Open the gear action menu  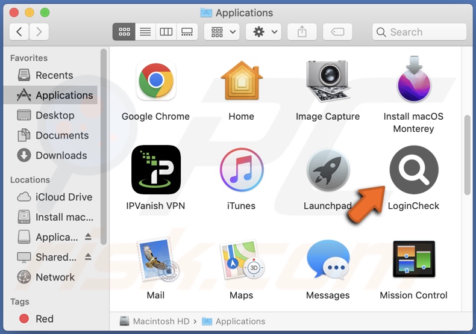(263, 31)
